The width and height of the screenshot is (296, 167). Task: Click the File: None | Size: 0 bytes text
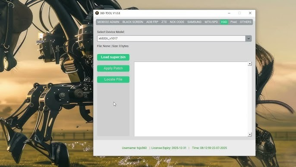click(x=113, y=46)
